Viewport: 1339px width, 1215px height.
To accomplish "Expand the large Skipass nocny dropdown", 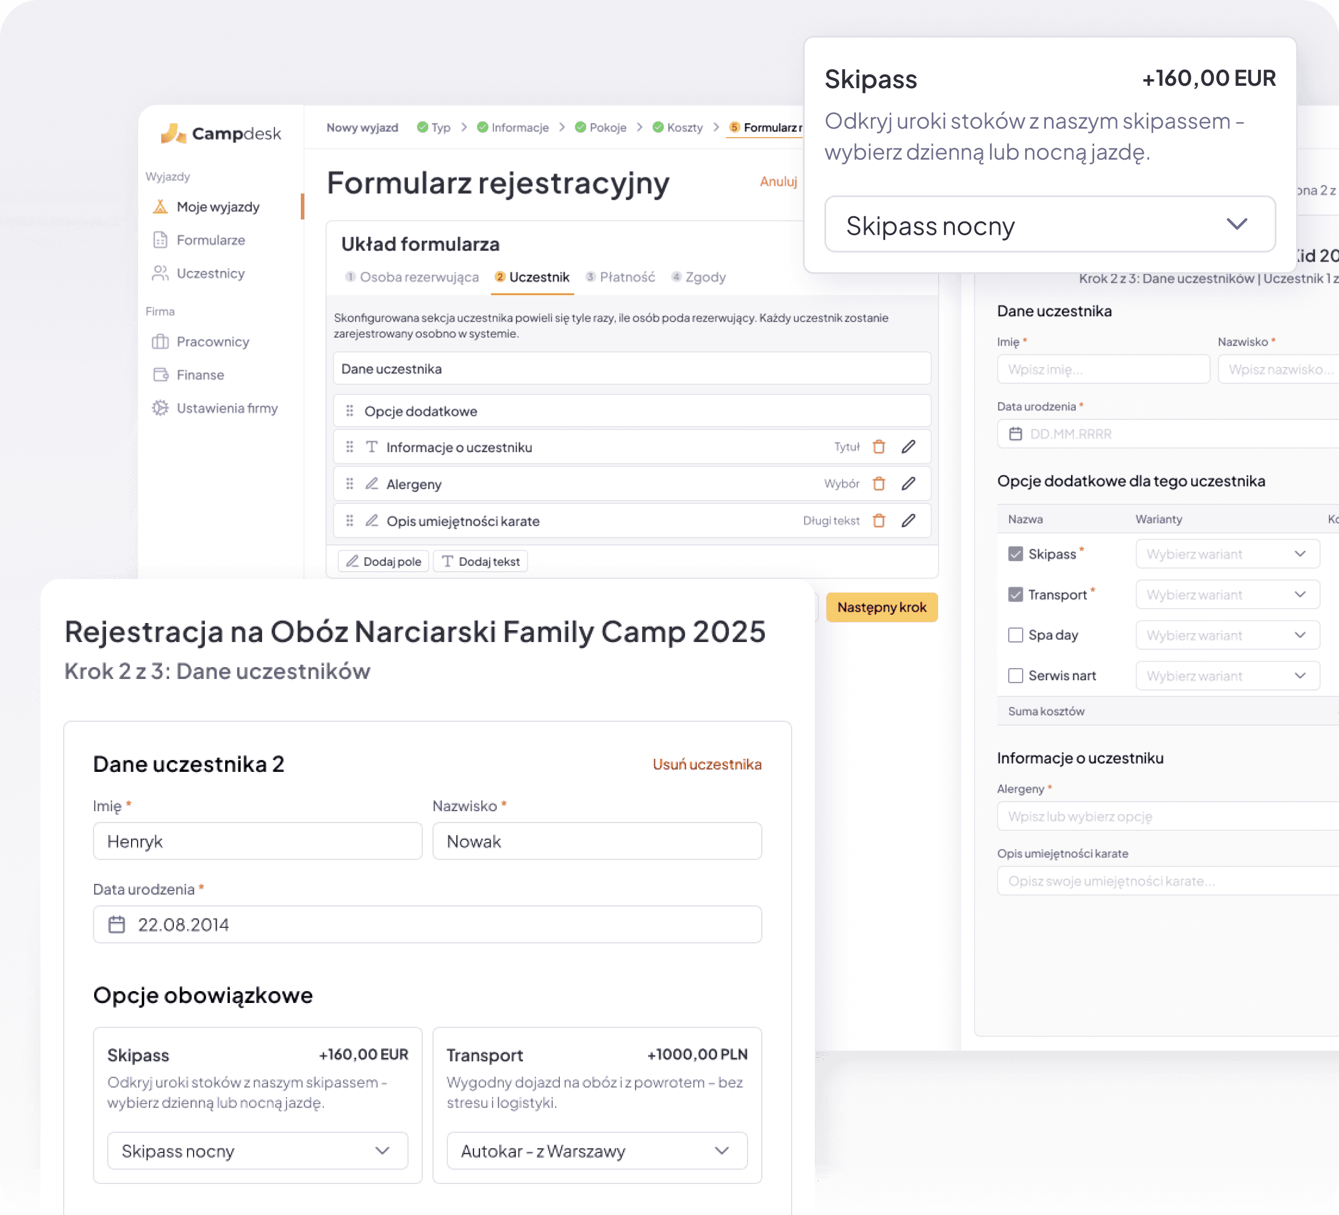I will click(1050, 225).
